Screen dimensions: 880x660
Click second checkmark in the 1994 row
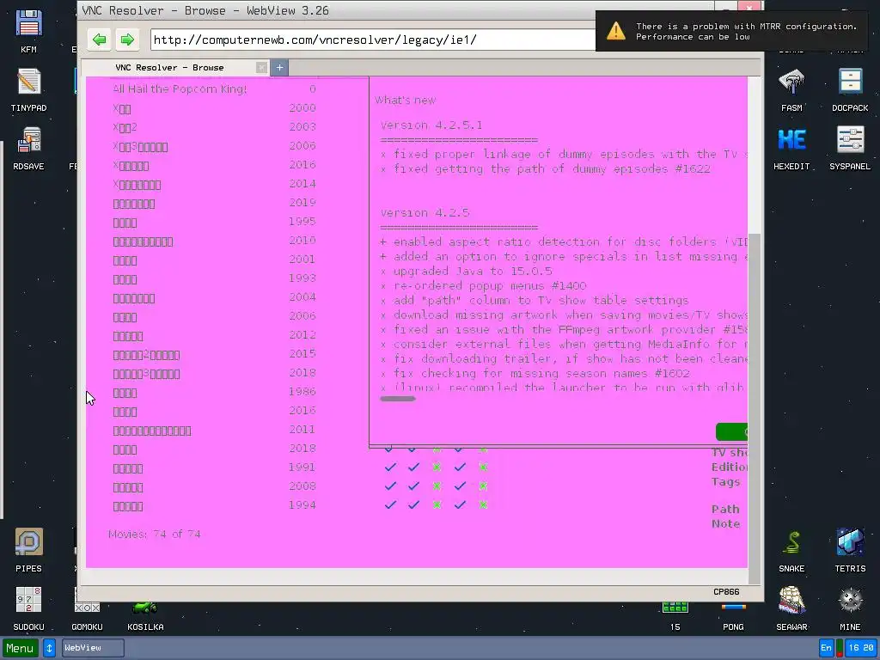click(x=413, y=505)
